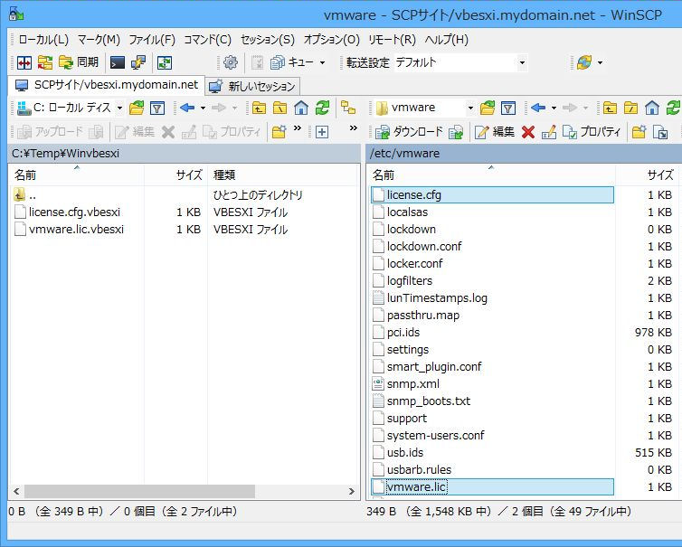Open Preferences via the gear icon

click(x=230, y=62)
